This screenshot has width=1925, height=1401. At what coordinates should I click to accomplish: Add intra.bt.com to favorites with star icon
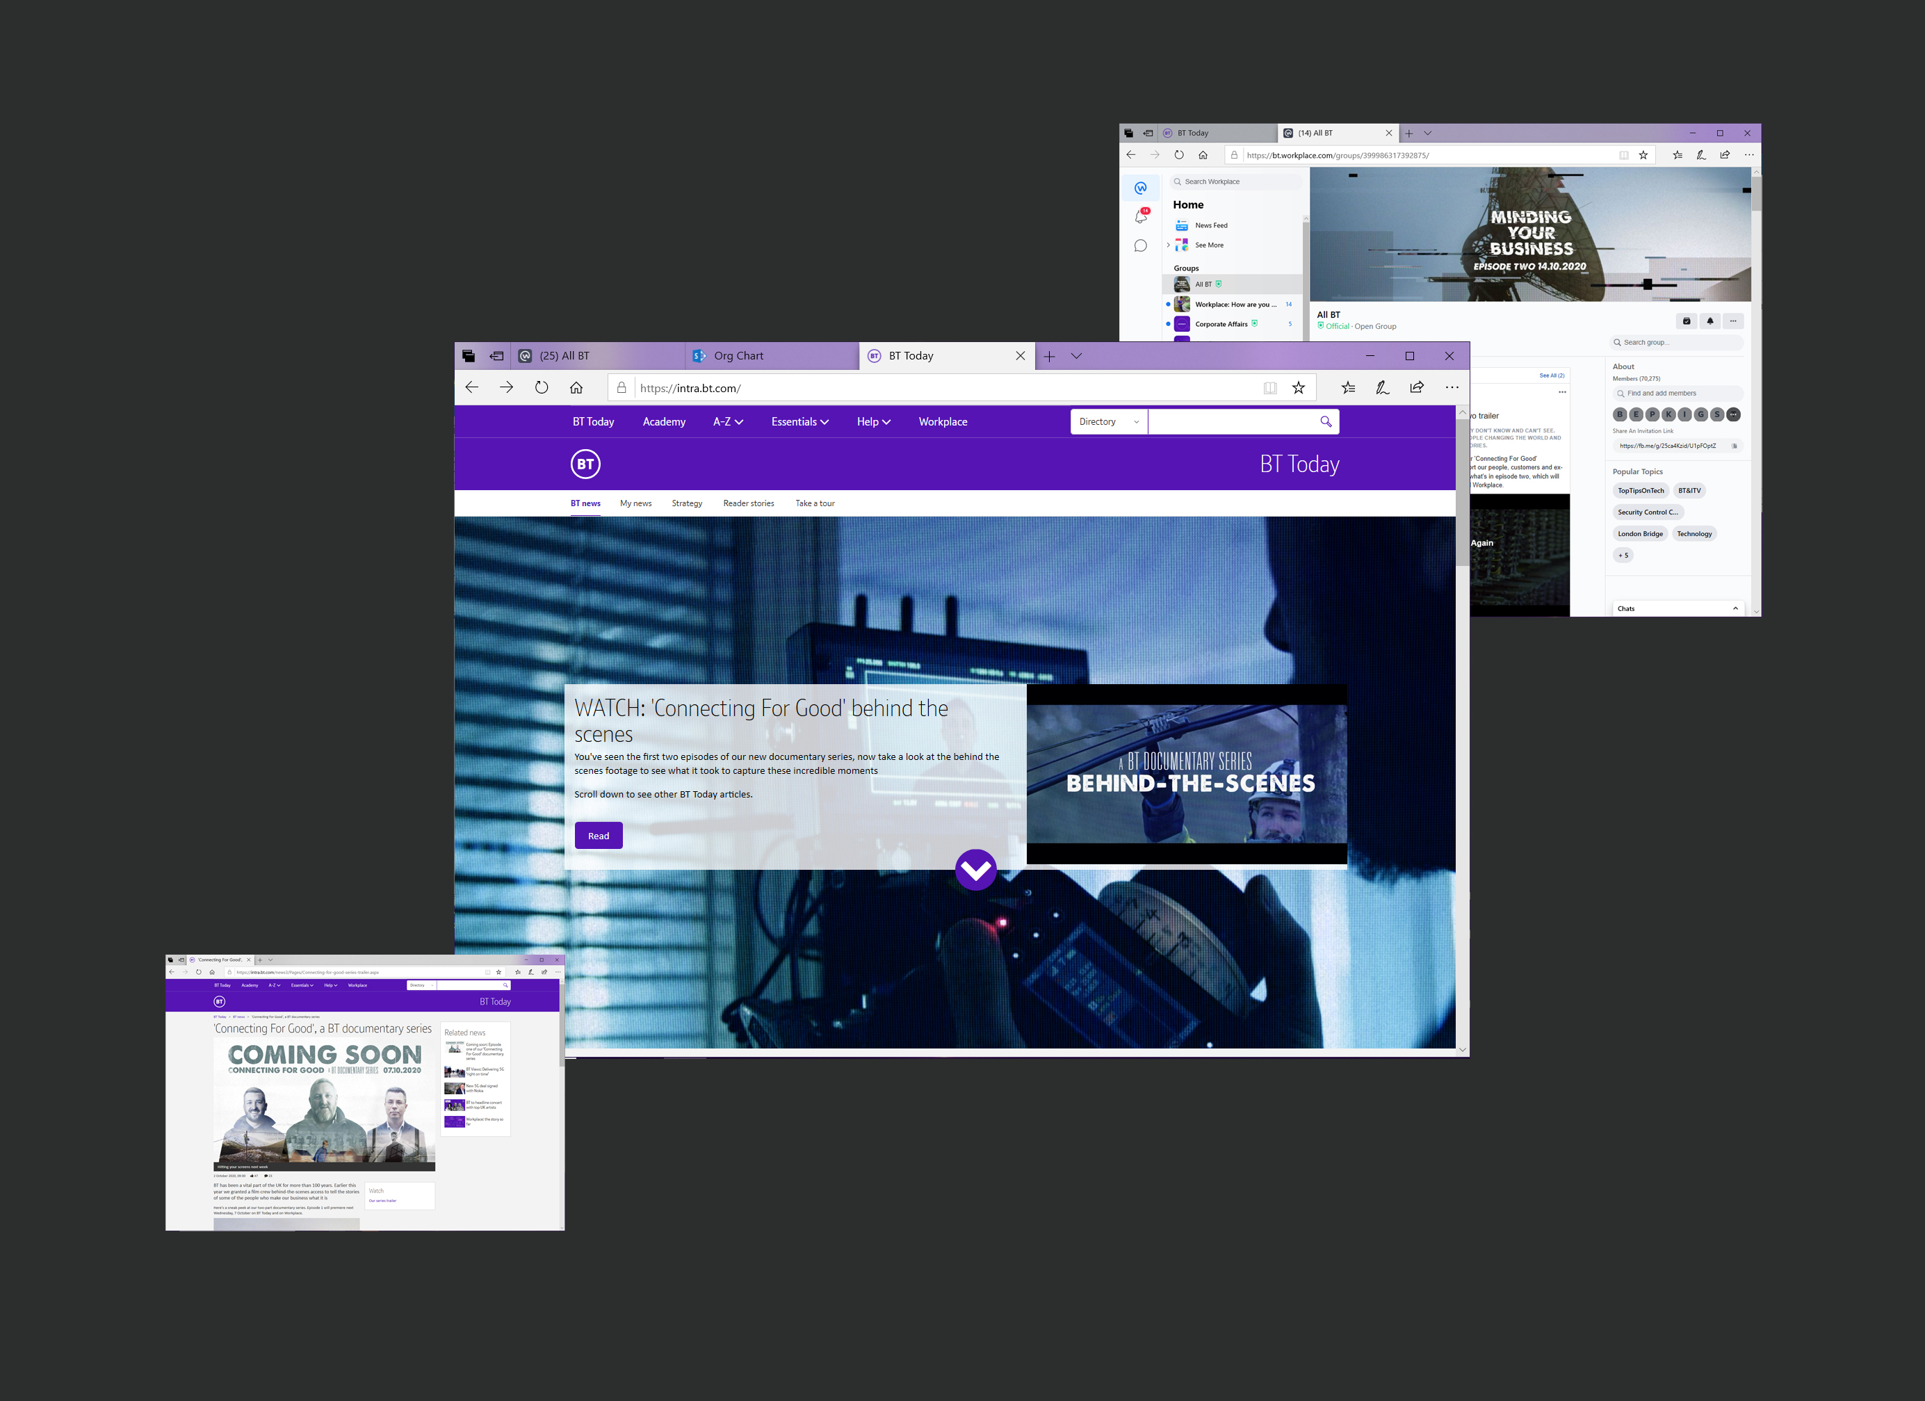point(1299,388)
